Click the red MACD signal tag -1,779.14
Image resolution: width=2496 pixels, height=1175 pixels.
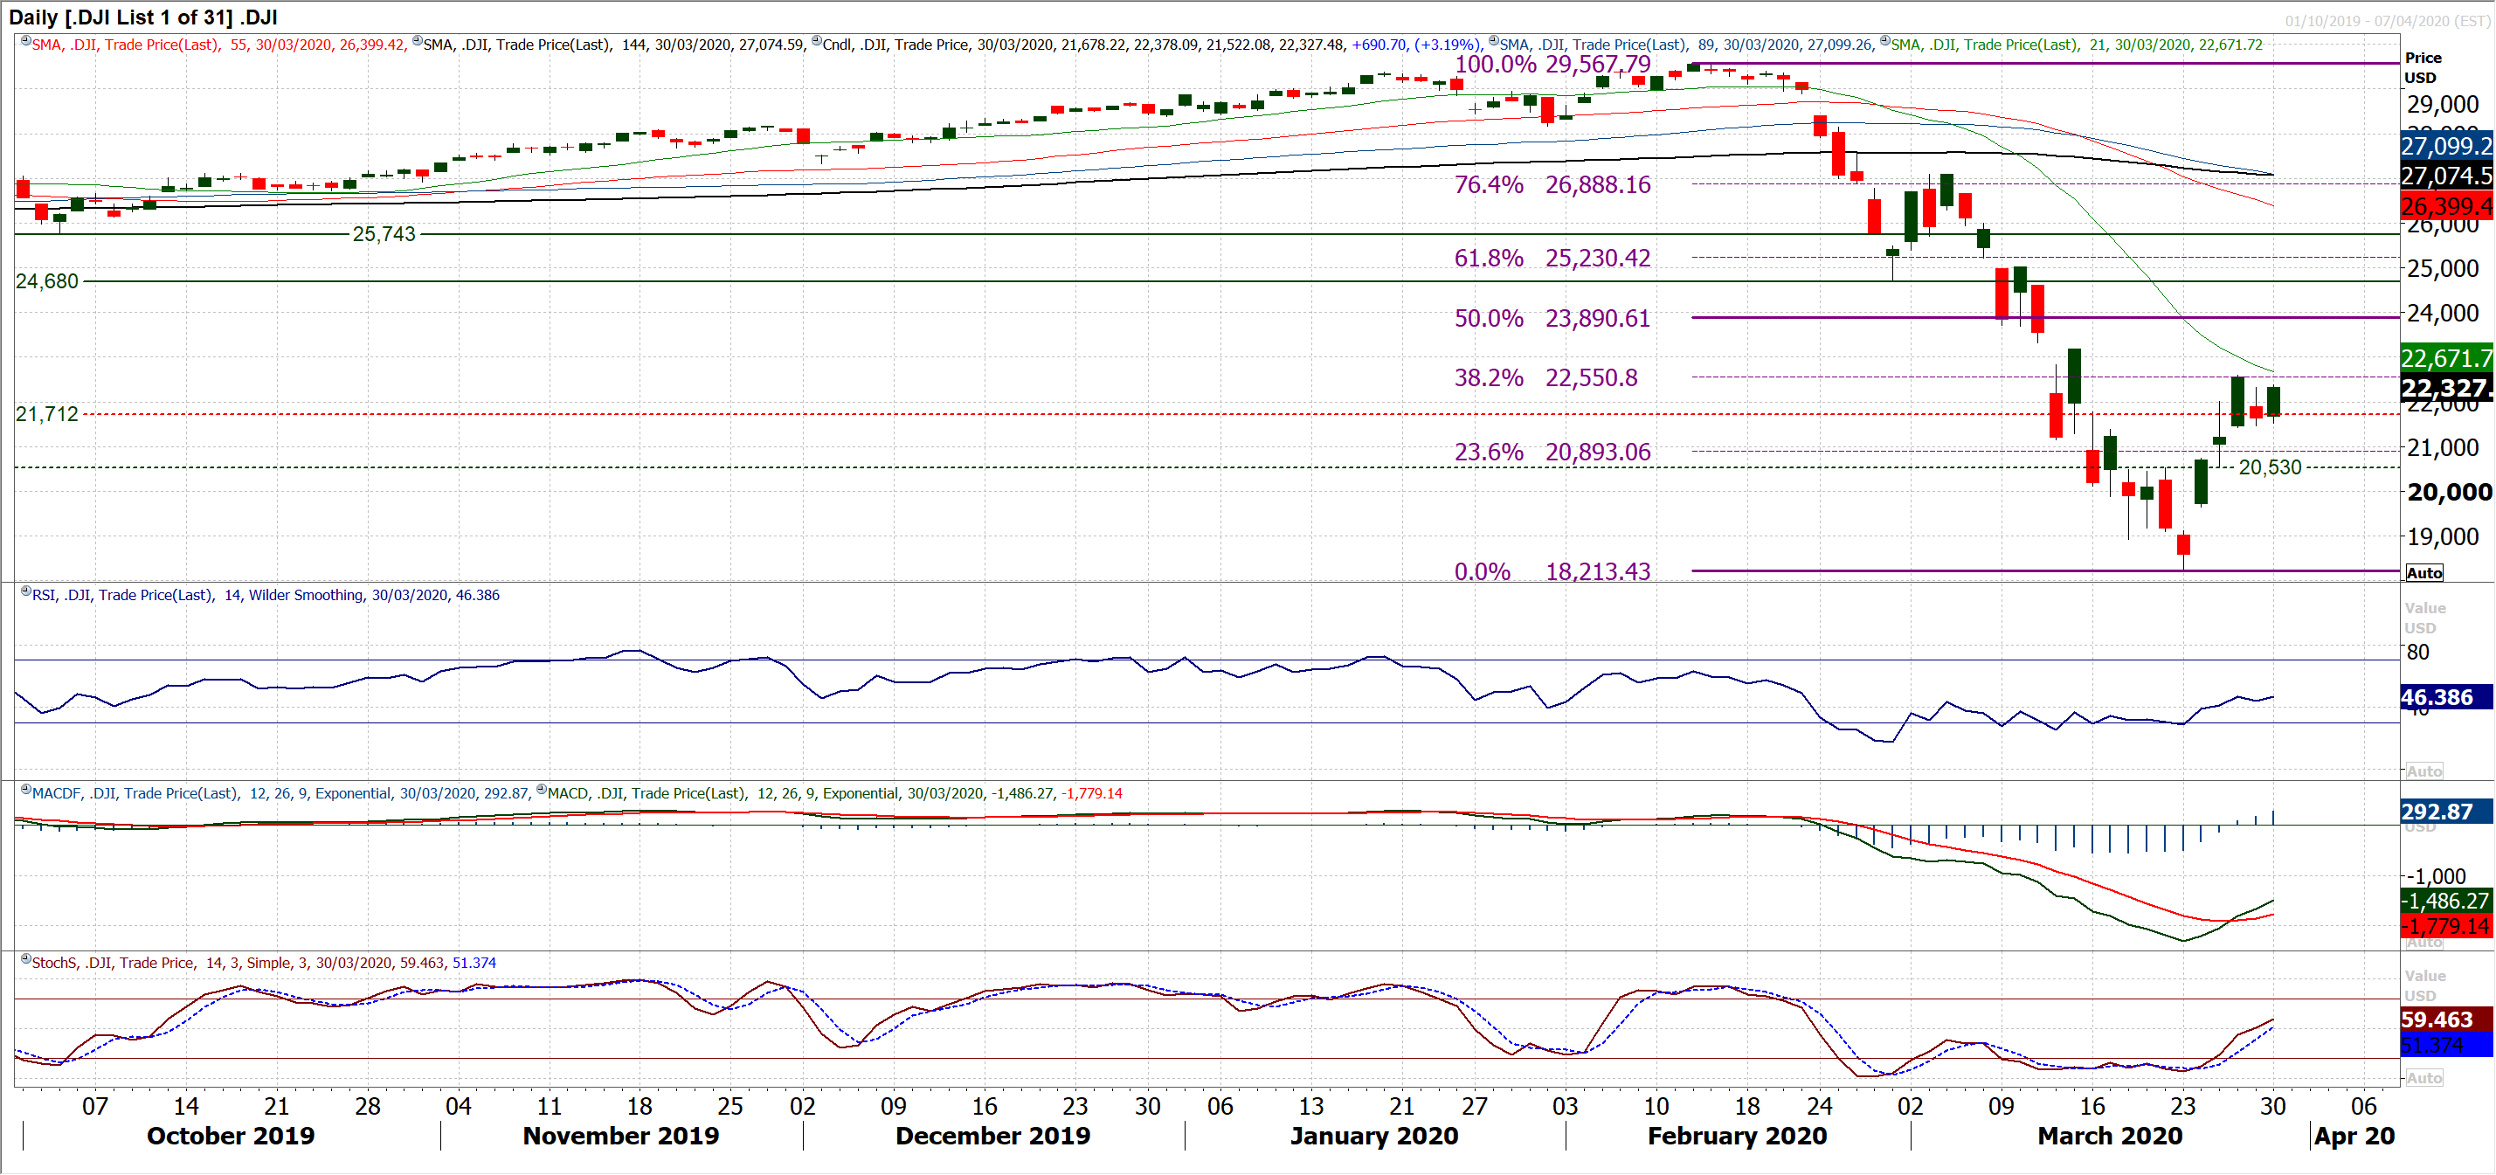[x=2445, y=926]
